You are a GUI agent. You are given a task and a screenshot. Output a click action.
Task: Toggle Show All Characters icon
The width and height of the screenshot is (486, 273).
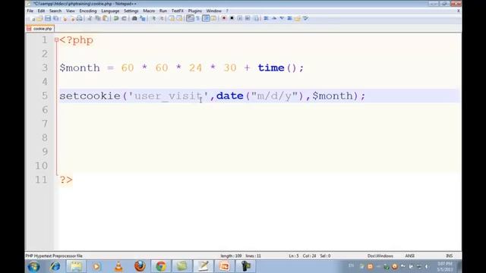click(198, 18)
